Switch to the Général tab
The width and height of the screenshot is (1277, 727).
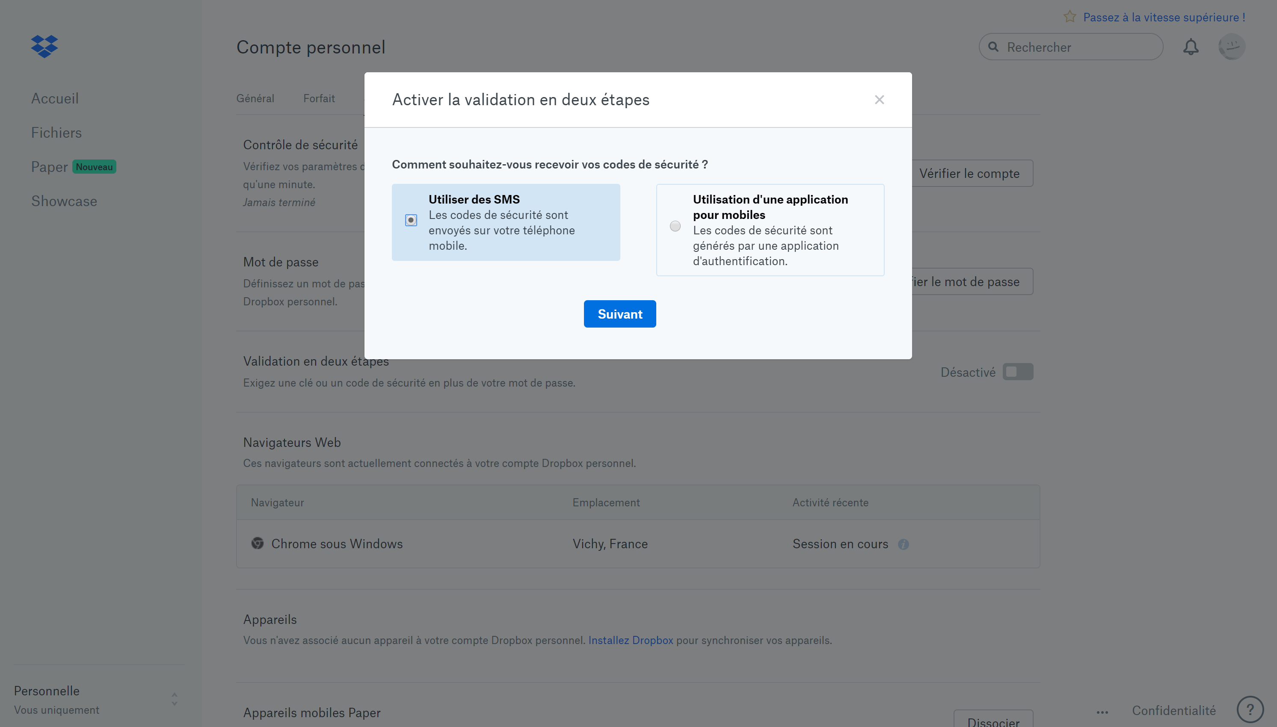(x=255, y=98)
